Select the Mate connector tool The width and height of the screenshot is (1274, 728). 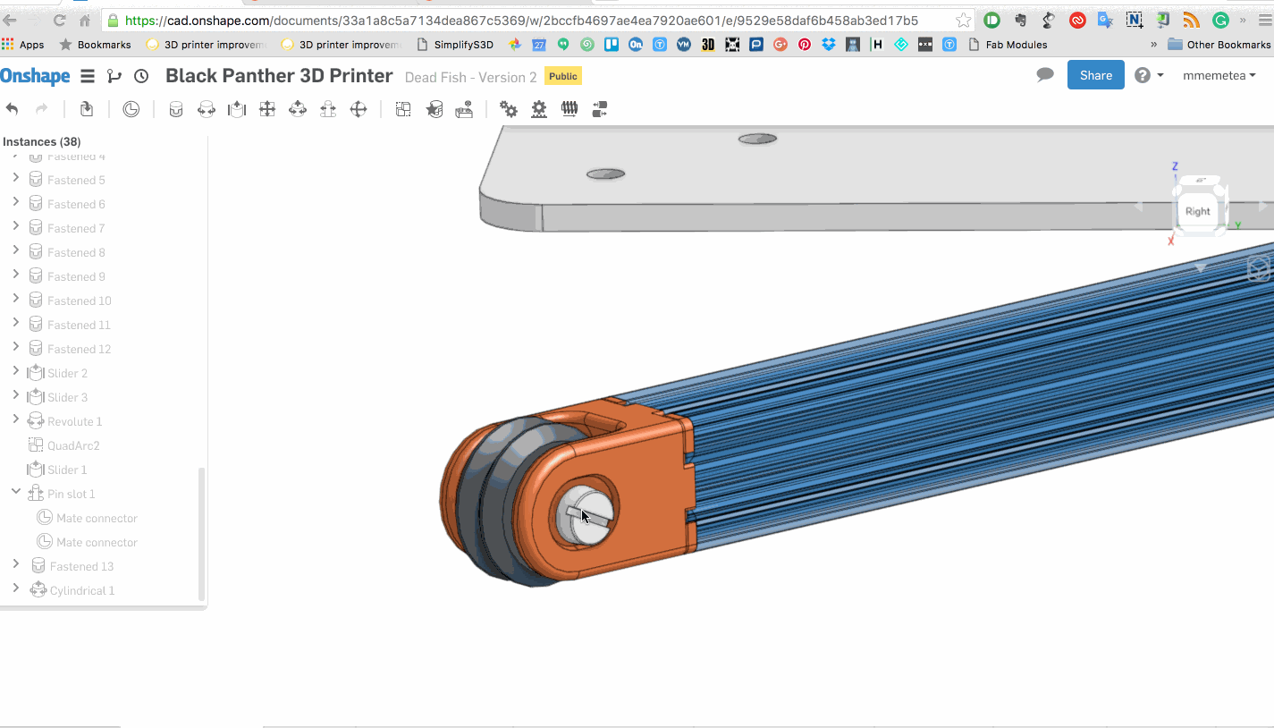pos(131,109)
